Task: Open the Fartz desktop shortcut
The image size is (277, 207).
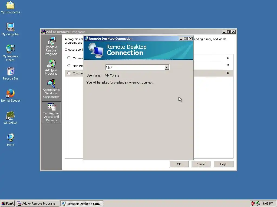Action: [11, 140]
